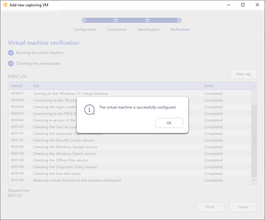Click the Configuration step circle
This screenshot has height=220, width=265.
click(84, 20)
